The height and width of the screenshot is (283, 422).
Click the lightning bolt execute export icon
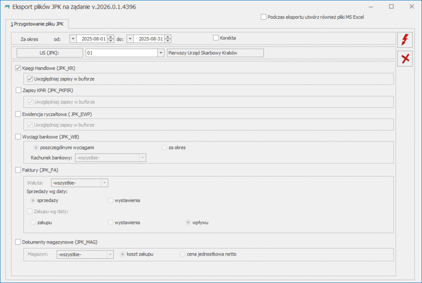(405, 40)
